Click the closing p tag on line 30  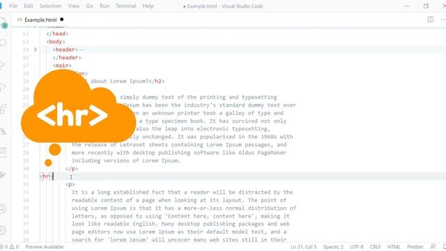click(x=72, y=169)
